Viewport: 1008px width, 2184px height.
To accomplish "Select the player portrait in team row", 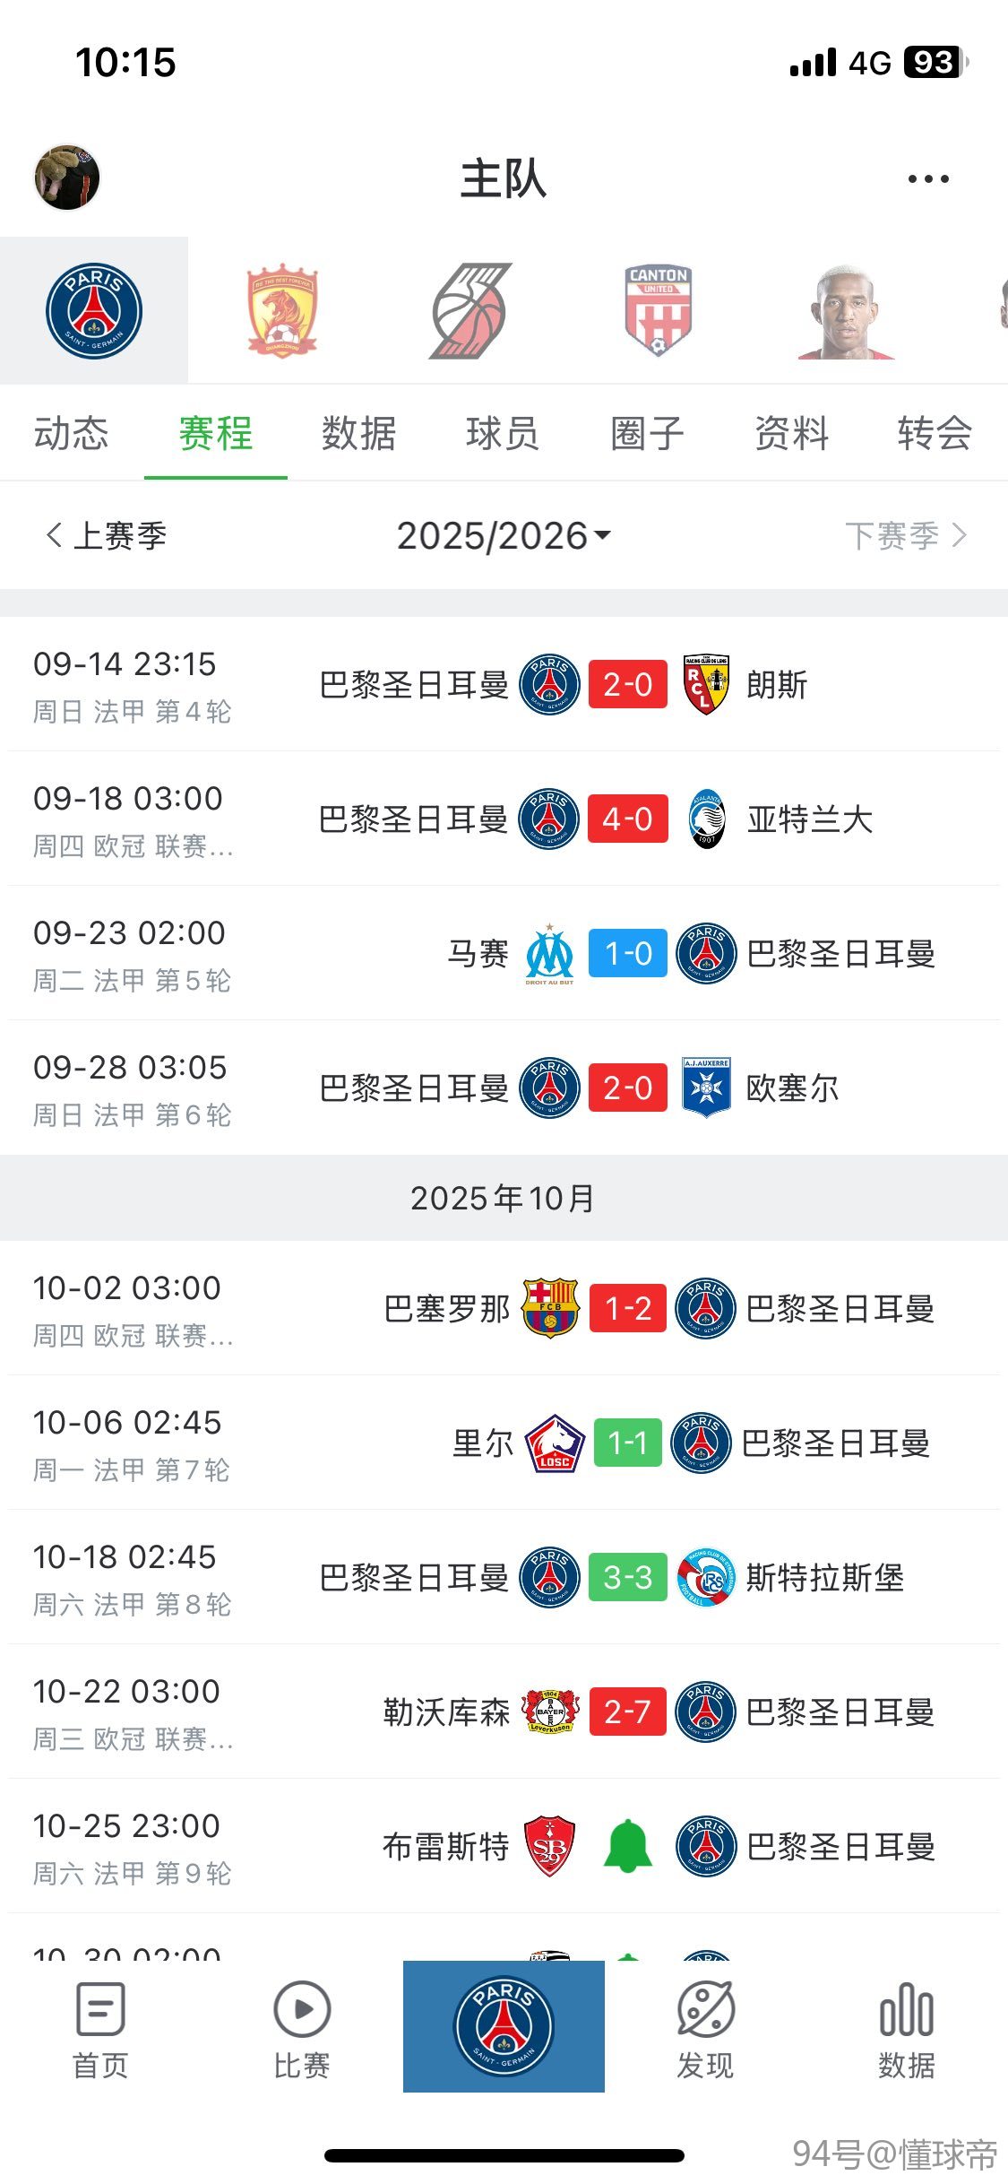I will 847,310.
